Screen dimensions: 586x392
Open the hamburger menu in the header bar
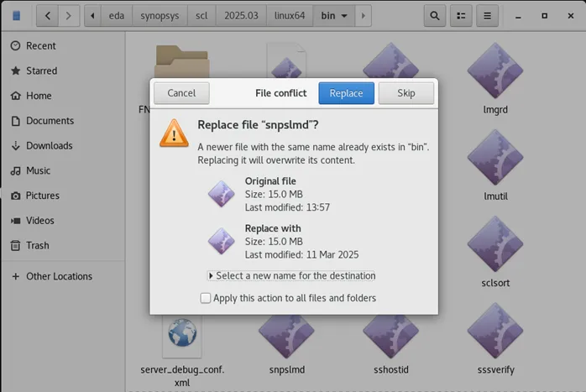pyautogui.click(x=487, y=16)
